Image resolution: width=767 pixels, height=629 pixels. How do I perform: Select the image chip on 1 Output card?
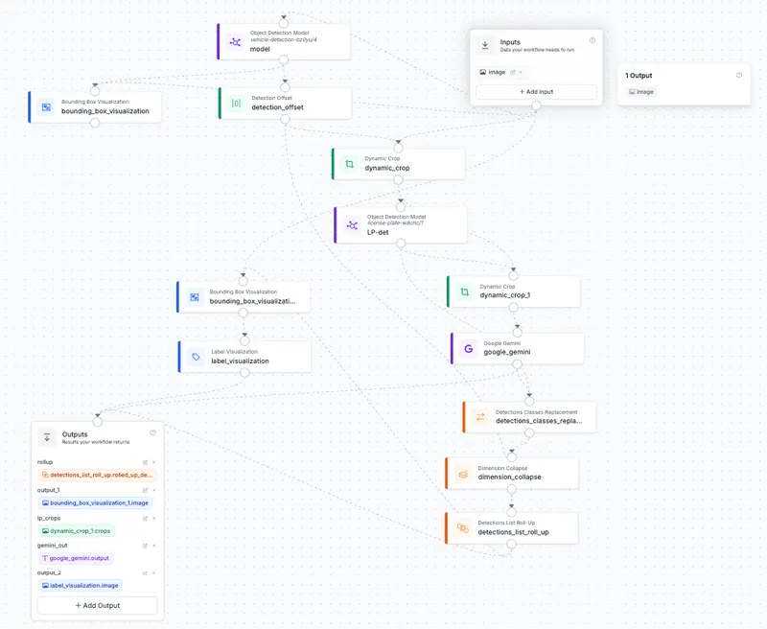(x=641, y=92)
